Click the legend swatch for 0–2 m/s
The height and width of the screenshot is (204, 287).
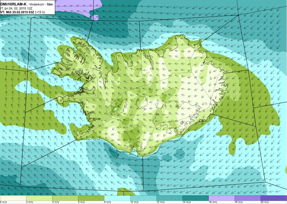click(x=13, y=198)
